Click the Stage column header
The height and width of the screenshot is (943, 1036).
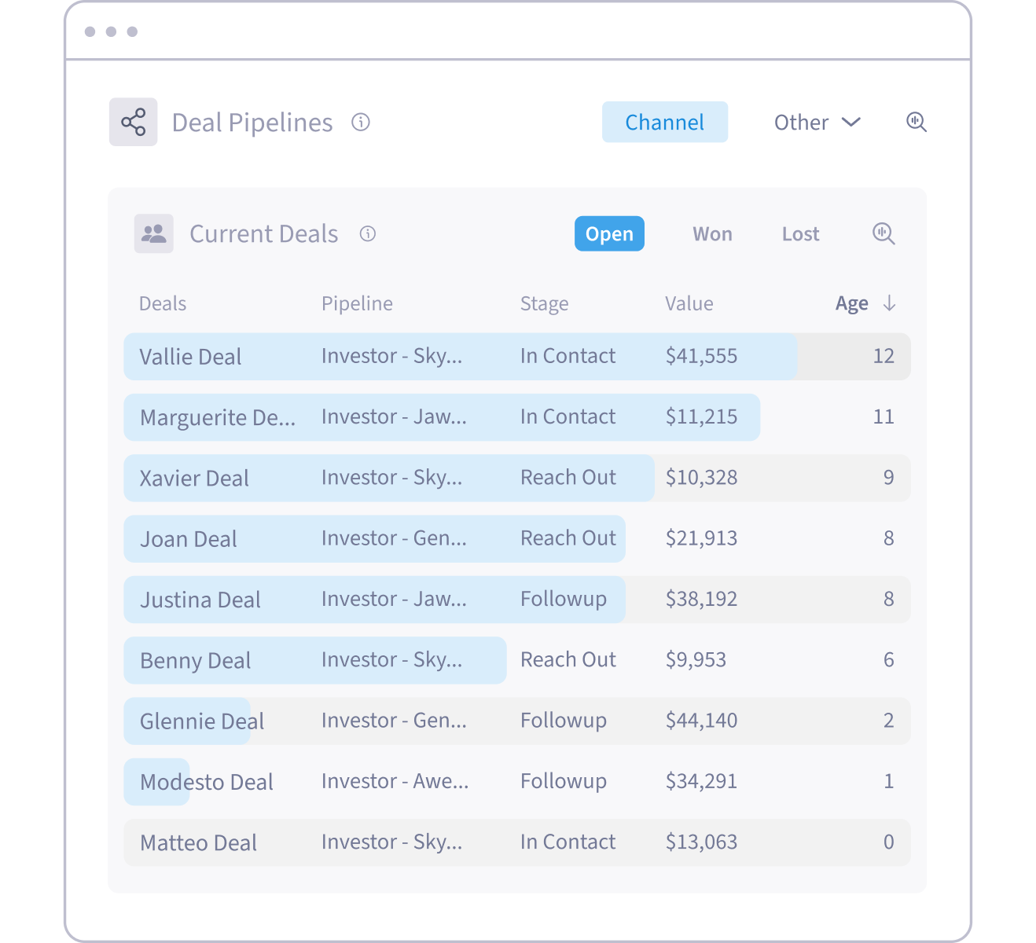(x=544, y=303)
